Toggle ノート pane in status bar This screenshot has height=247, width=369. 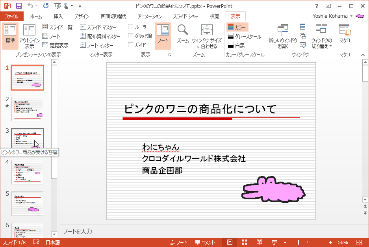[179, 242]
